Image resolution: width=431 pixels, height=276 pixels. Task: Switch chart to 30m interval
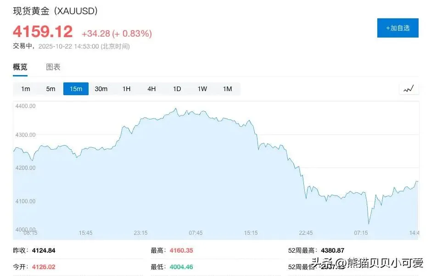101,89
